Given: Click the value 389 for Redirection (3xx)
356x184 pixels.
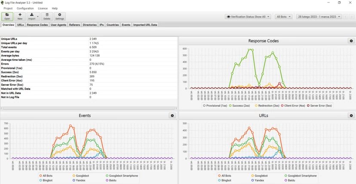Looking at the screenshot, I should pos(92,76).
